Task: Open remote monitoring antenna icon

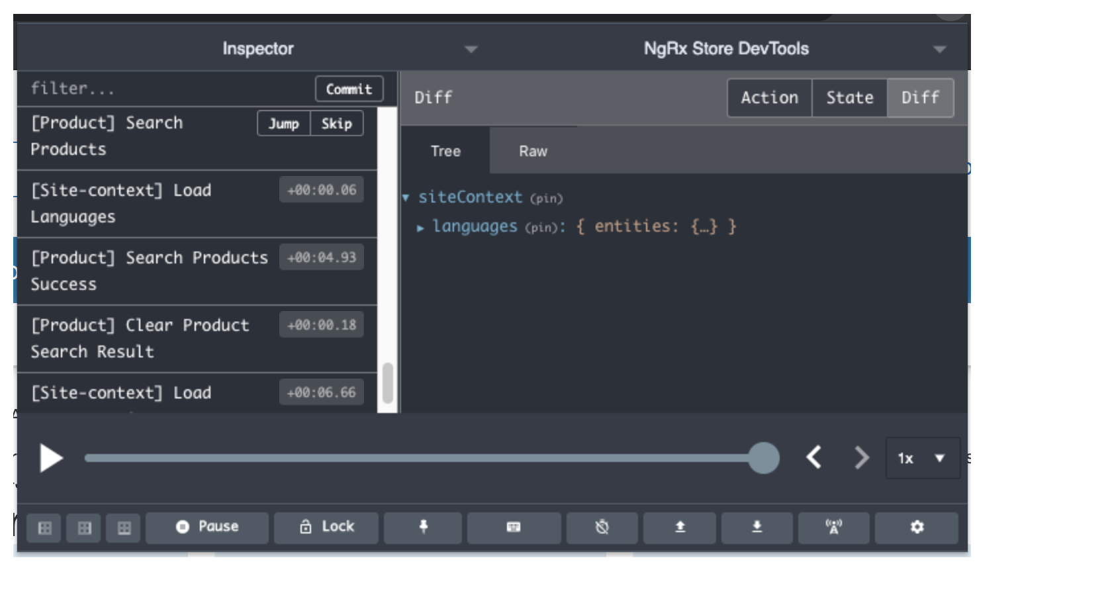Action: pos(834,527)
